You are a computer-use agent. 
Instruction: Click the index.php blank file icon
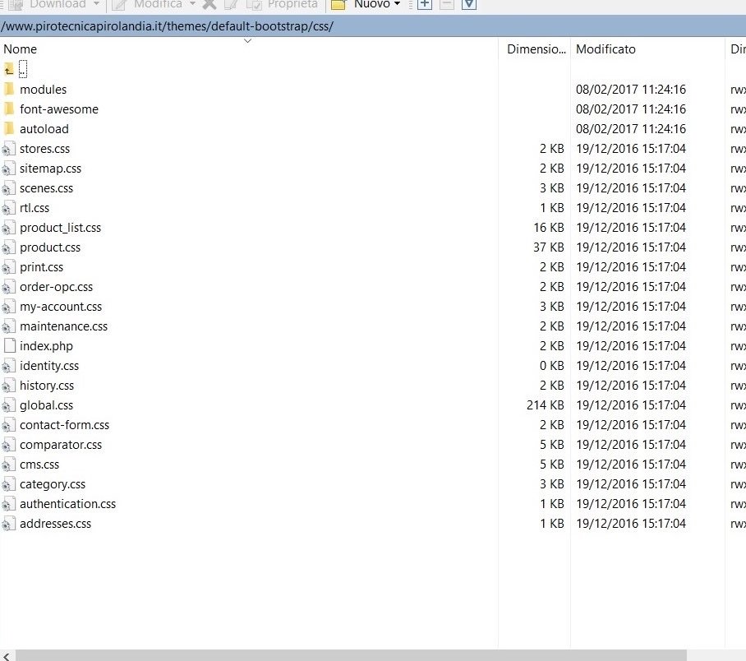9,346
